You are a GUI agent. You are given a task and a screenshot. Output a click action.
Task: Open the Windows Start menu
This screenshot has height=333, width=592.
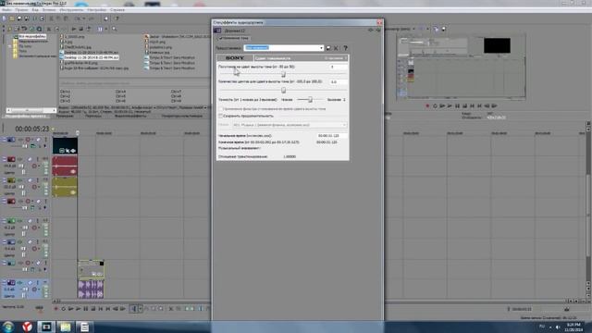click(x=8, y=327)
